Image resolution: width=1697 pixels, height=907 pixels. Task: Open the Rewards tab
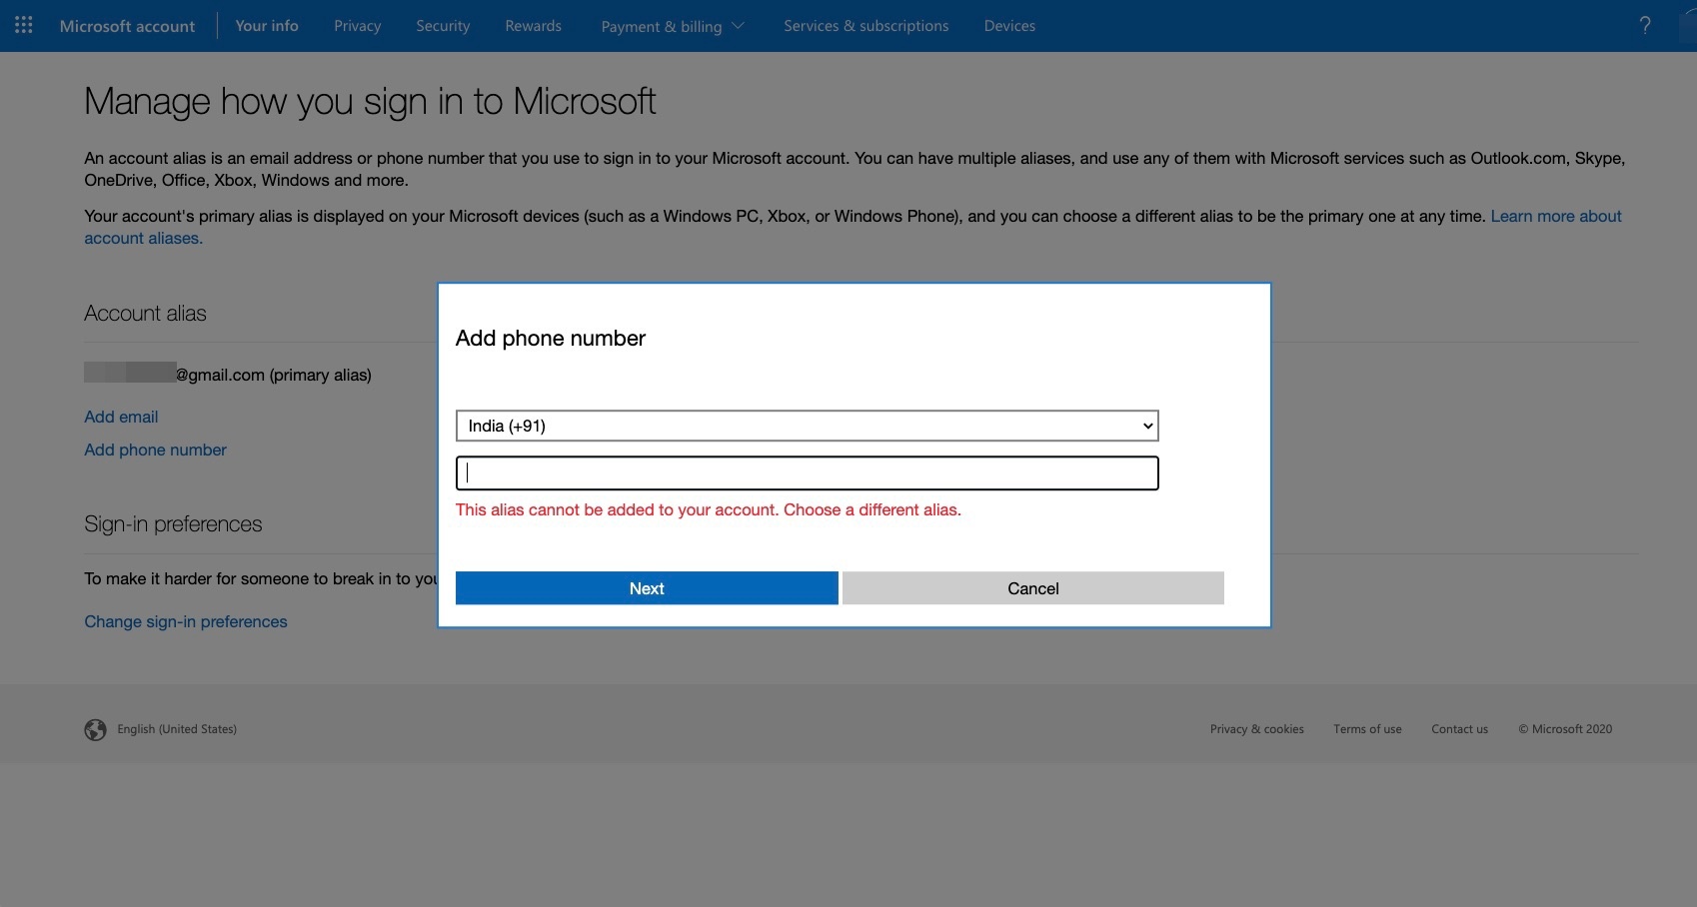533,26
